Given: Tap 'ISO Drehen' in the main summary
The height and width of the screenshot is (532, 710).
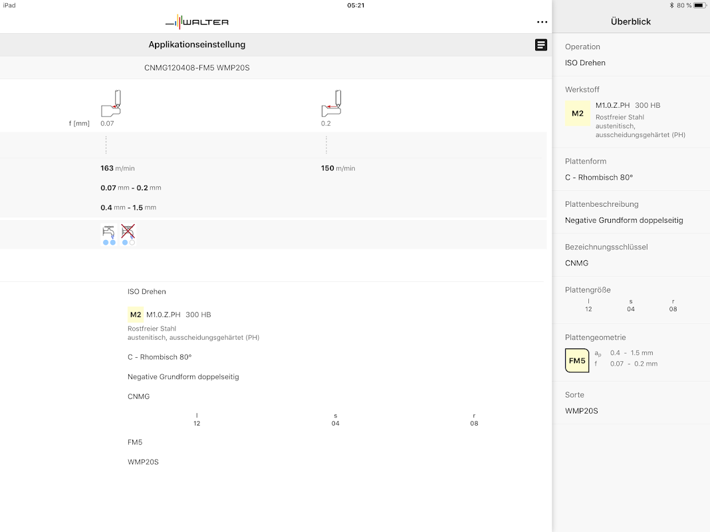Looking at the screenshot, I should coord(147,291).
